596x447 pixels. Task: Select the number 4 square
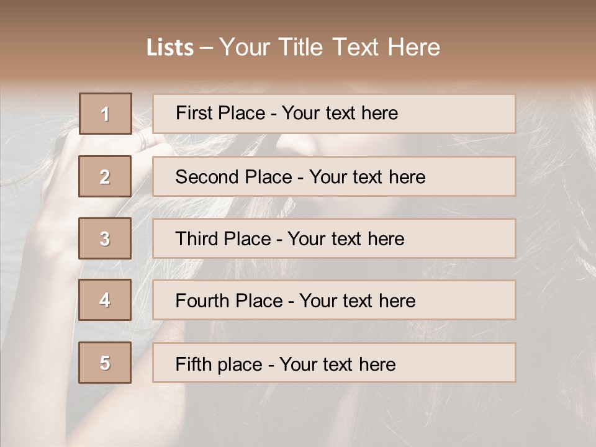pyautogui.click(x=105, y=300)
